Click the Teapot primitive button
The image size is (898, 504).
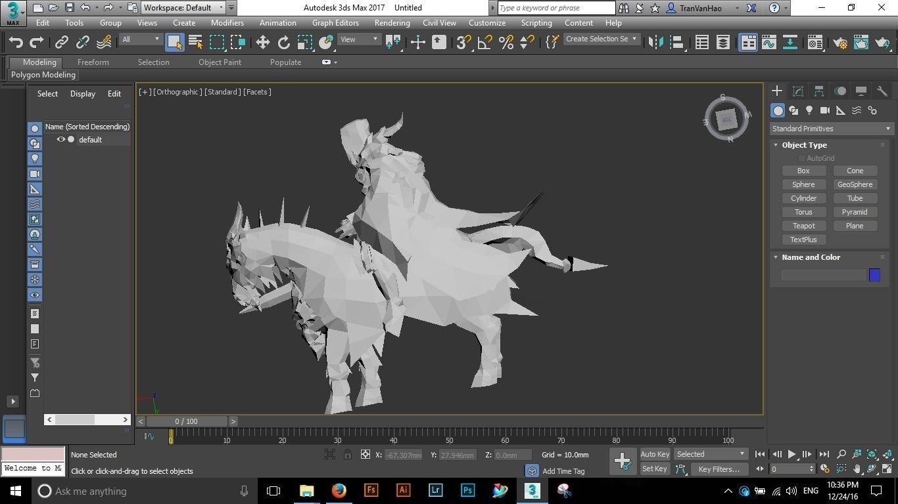[803, 226]
